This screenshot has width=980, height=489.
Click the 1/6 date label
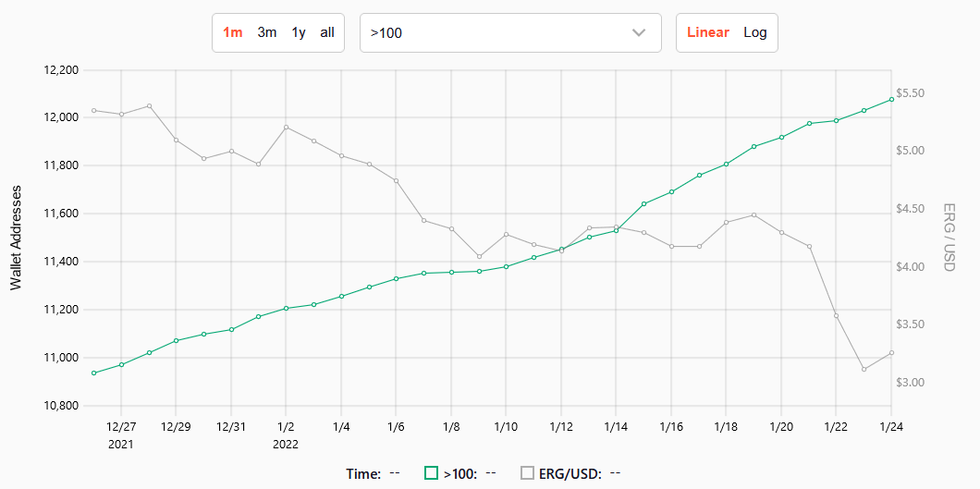(x=396, y=426)
